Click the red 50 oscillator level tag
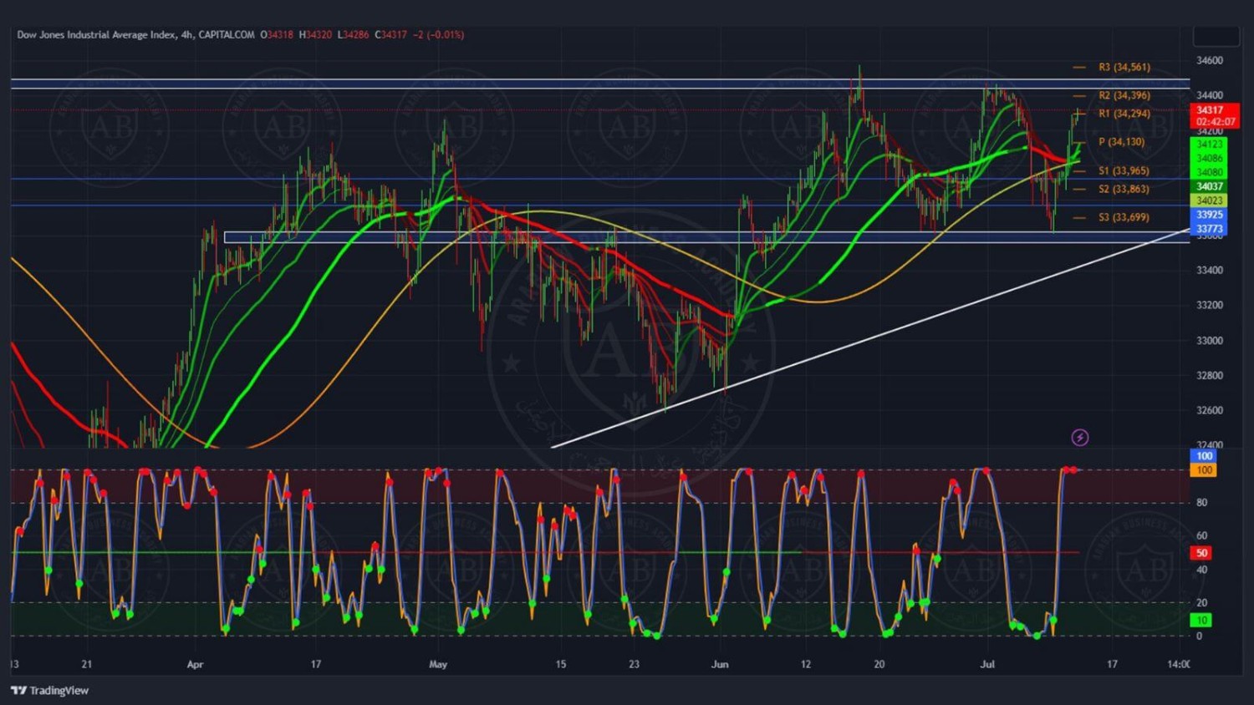Screen dimensions: 1254x705 (1201, 553)
